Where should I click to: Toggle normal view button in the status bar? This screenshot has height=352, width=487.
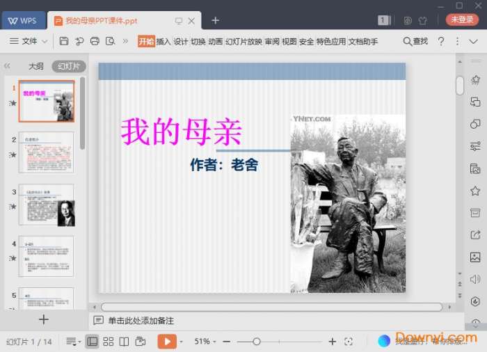[92, 342]
